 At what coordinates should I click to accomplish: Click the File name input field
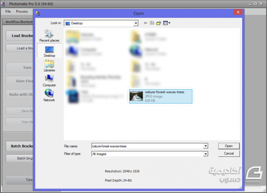pyautogui.click(x=148, y=146)
